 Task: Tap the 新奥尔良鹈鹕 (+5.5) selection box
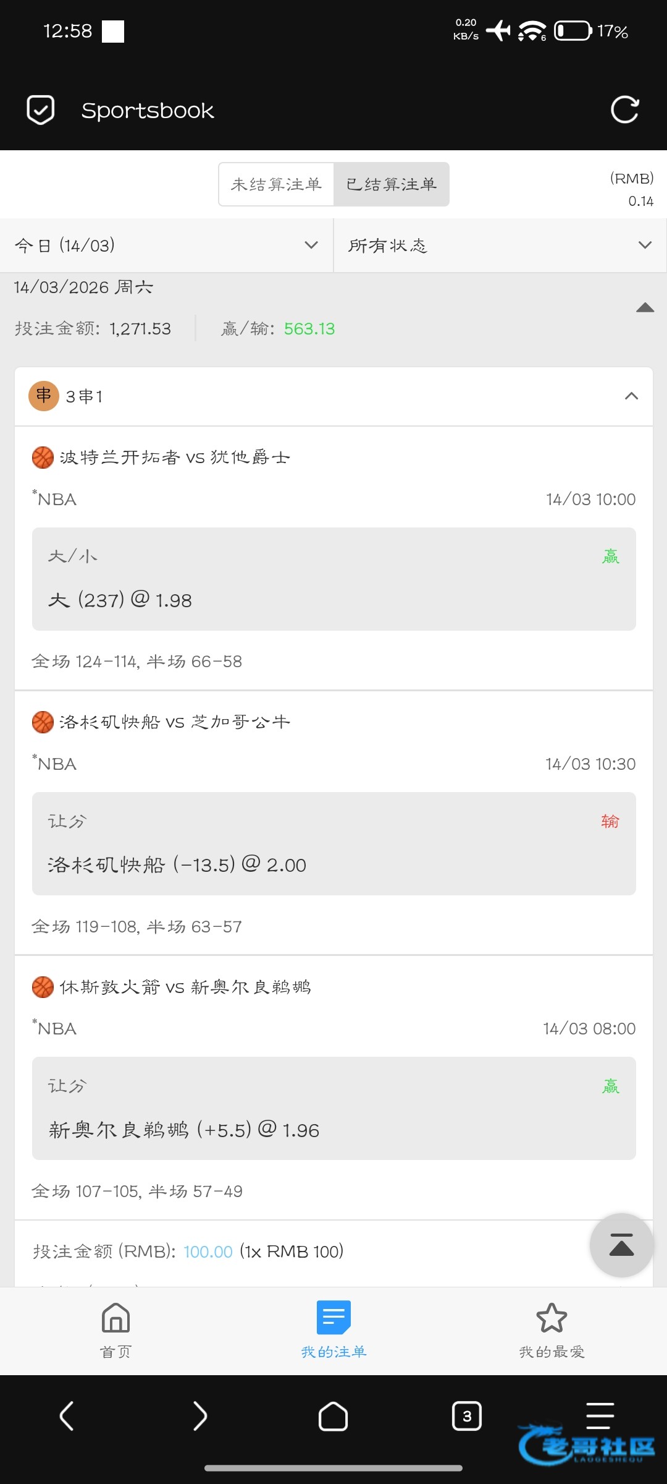(333, 1109)
